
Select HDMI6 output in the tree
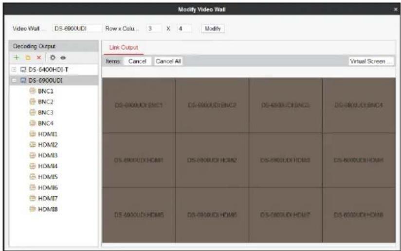48,187
